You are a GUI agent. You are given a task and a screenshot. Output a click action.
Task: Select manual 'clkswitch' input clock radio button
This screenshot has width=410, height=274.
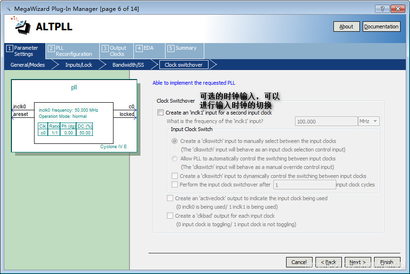pos(174,141)
